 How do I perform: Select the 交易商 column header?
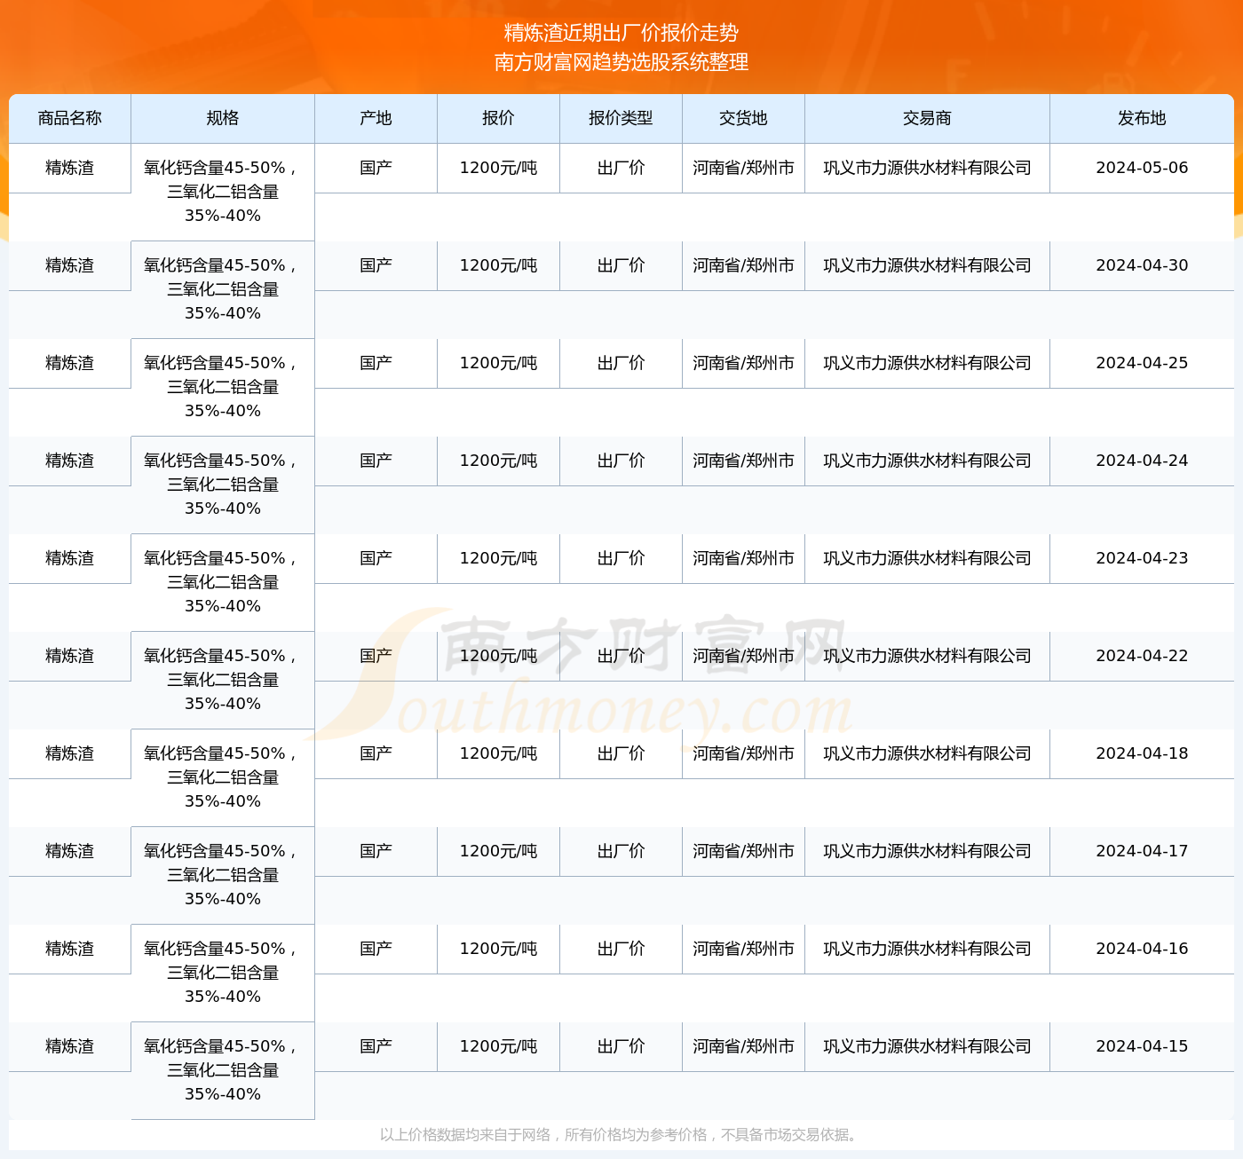(x=927, y=118)
